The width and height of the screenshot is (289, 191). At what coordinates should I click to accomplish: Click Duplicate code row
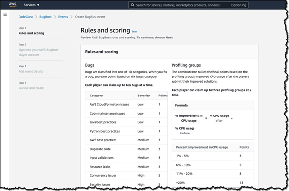[x=126, y=149]
